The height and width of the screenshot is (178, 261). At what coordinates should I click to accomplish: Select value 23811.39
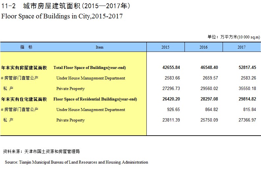click(171, 120)
